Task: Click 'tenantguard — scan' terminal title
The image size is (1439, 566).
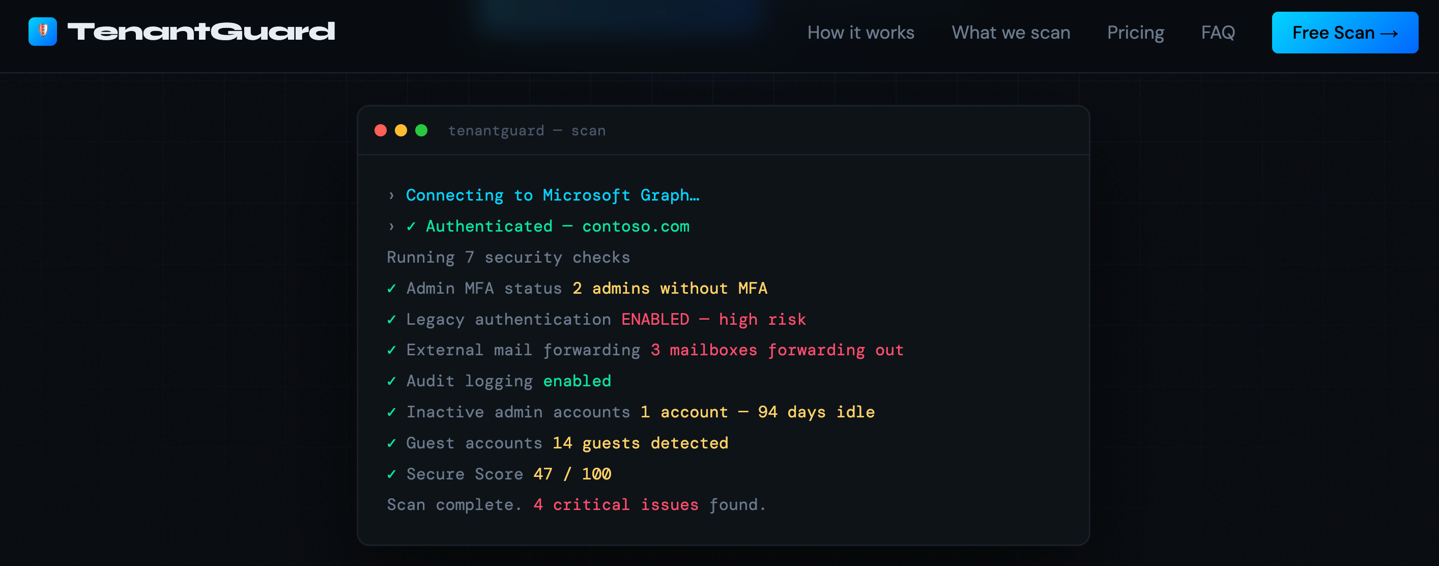Action: pos(526,130)
